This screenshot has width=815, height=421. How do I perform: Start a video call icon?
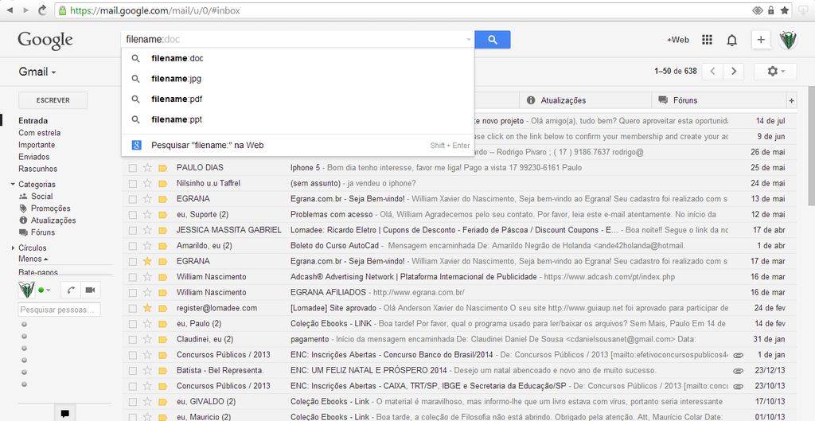pos(91,290)
